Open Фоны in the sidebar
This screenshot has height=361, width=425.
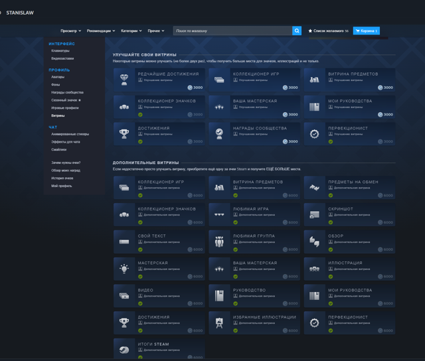tap(55, 84)
